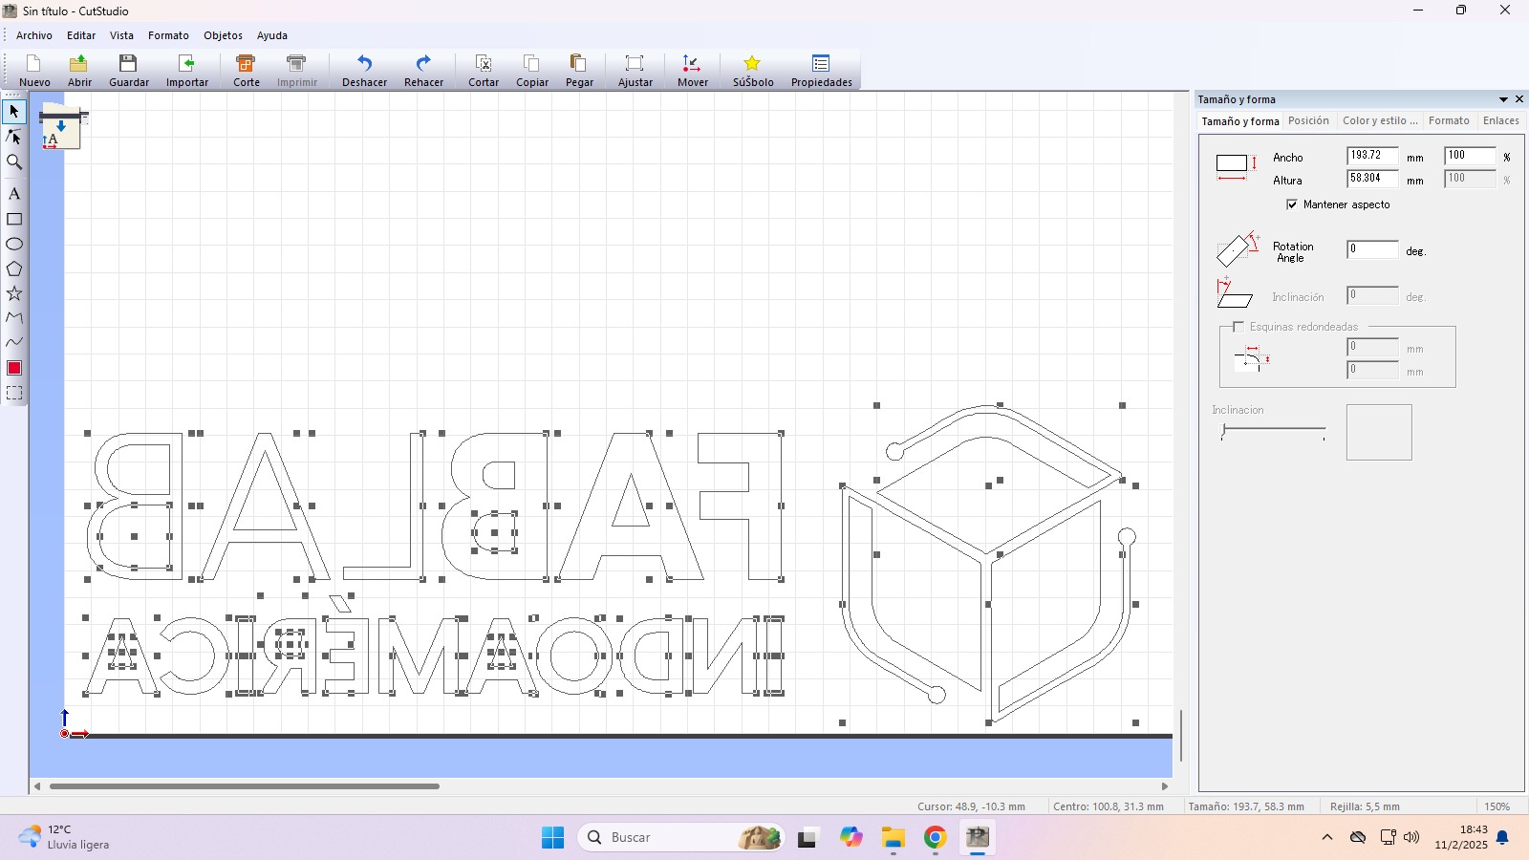The height and width of the screenshot is (860, 1529).
Task: Save the document with Guardar
Action: click(128, 70)
